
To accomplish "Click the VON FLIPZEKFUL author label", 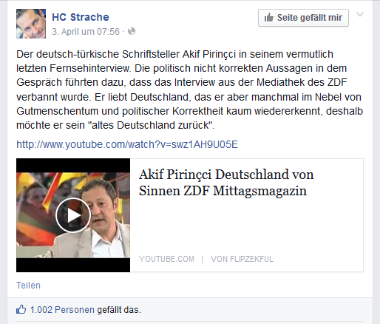I will (x=242, y=259).
